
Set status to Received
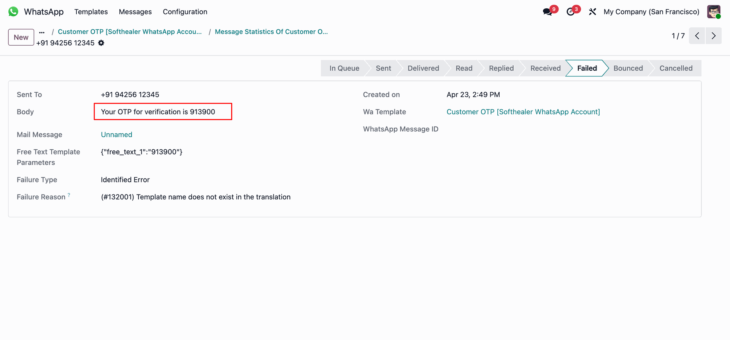[545, 68]
